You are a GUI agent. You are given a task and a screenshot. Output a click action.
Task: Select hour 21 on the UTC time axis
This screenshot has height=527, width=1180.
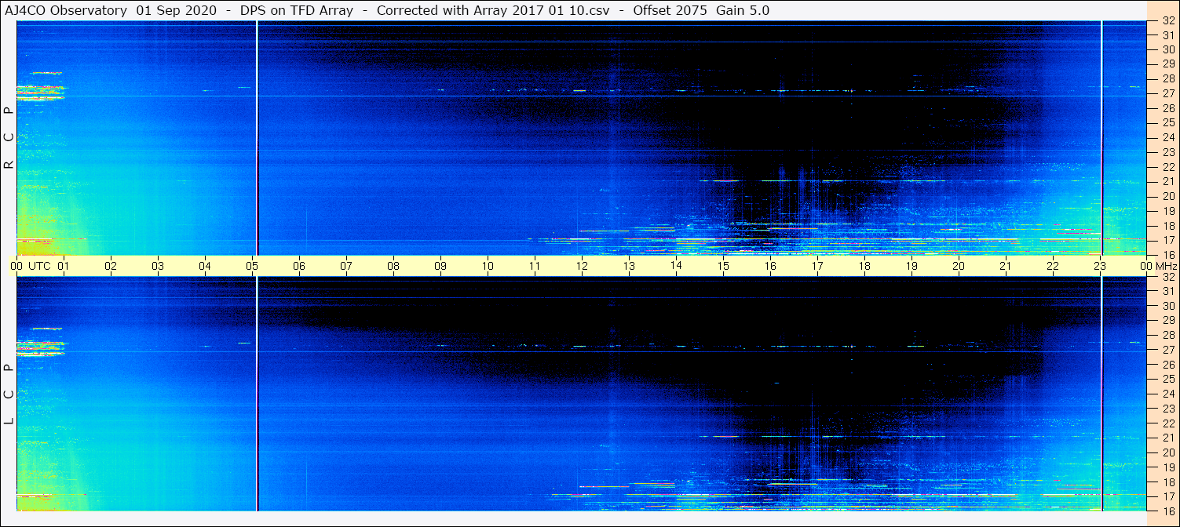1006,266
